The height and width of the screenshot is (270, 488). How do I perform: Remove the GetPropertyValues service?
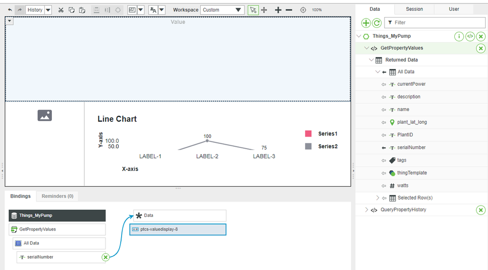point(481,48)
